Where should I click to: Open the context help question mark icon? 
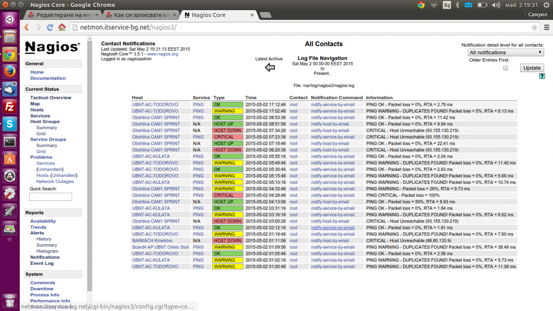click(542, 76)
